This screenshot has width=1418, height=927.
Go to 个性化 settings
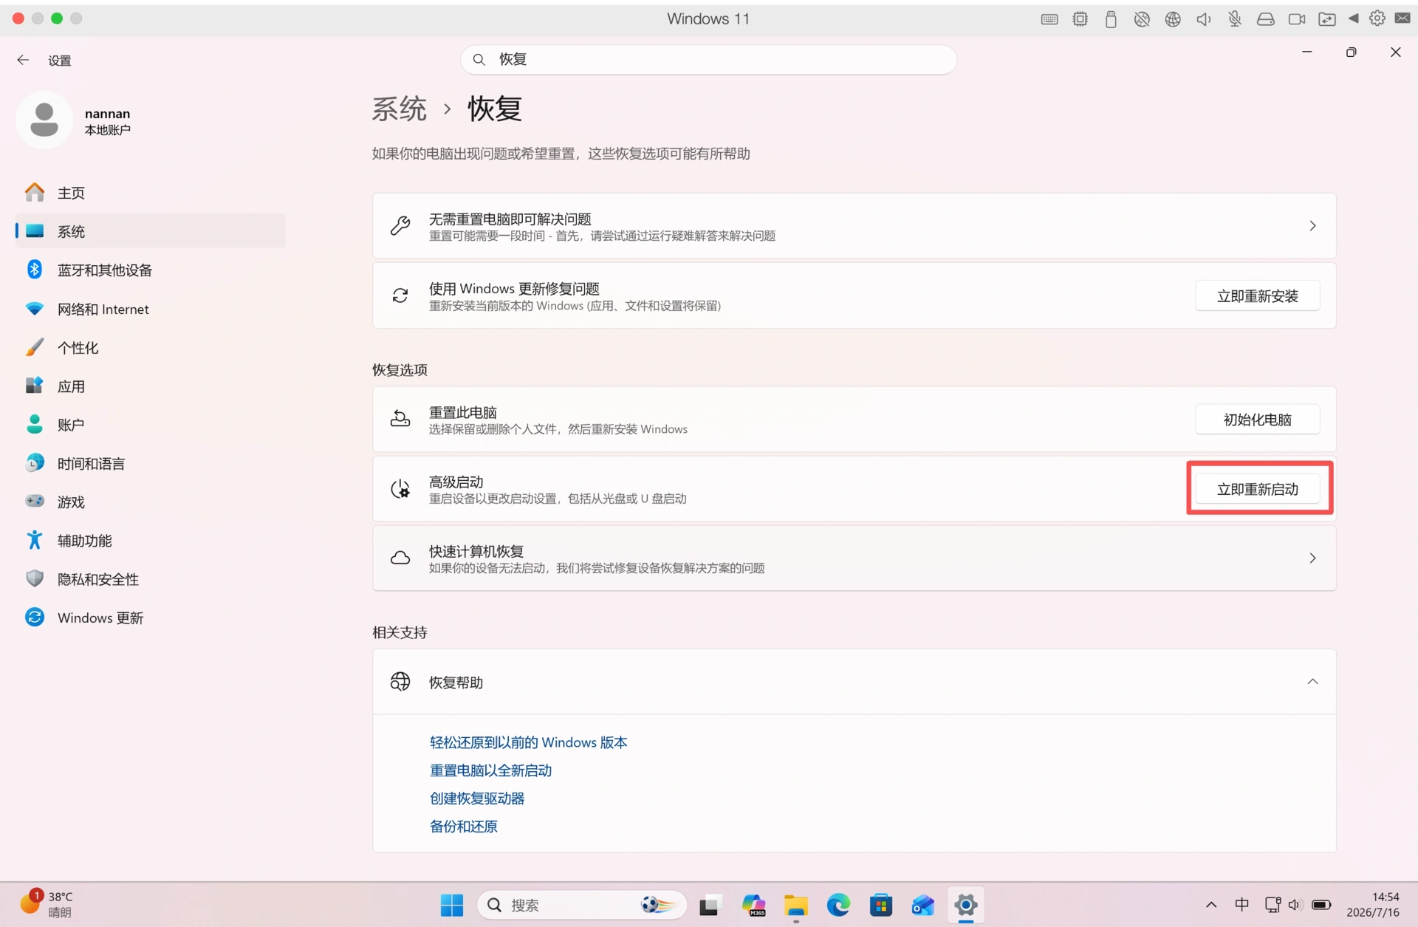point(150,347)
